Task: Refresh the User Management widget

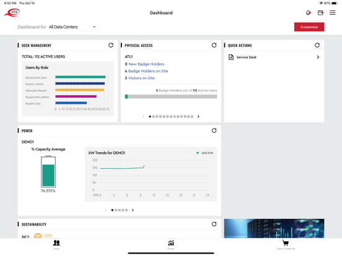Action: (x=111, y=45)
